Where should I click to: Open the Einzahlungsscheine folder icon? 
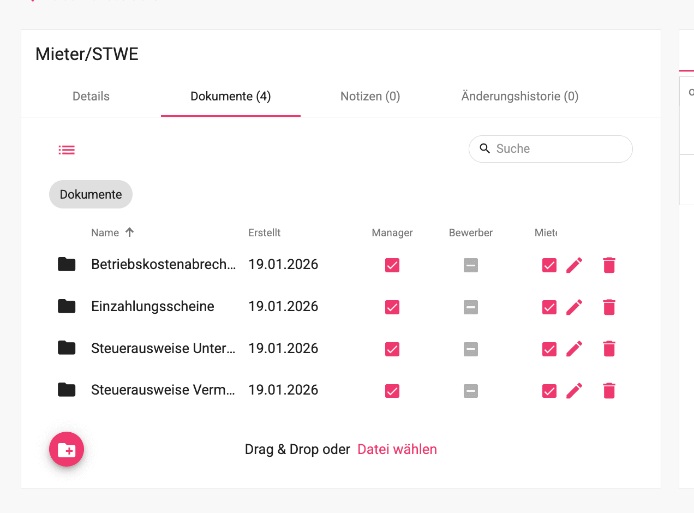coord(67,306)
